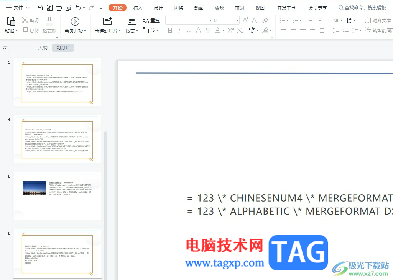393x280 pixels.
Task: Open the 会员专享 tab
Action: tap(317, 8)
